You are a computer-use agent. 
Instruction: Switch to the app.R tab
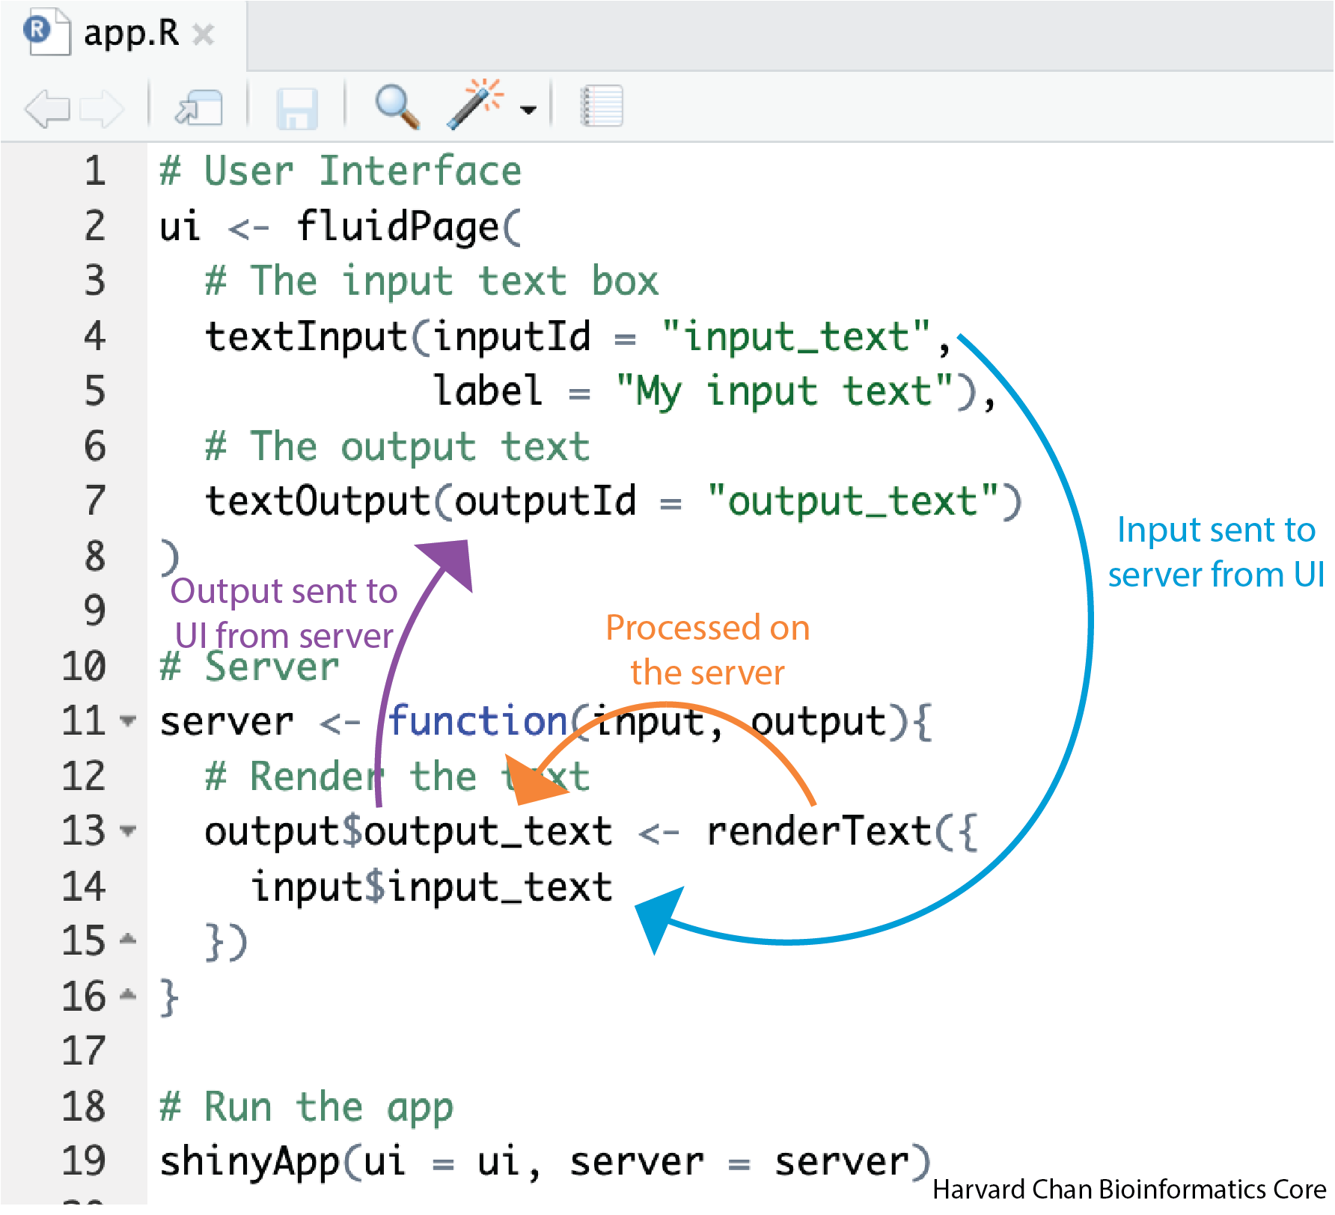click(131, 34)
